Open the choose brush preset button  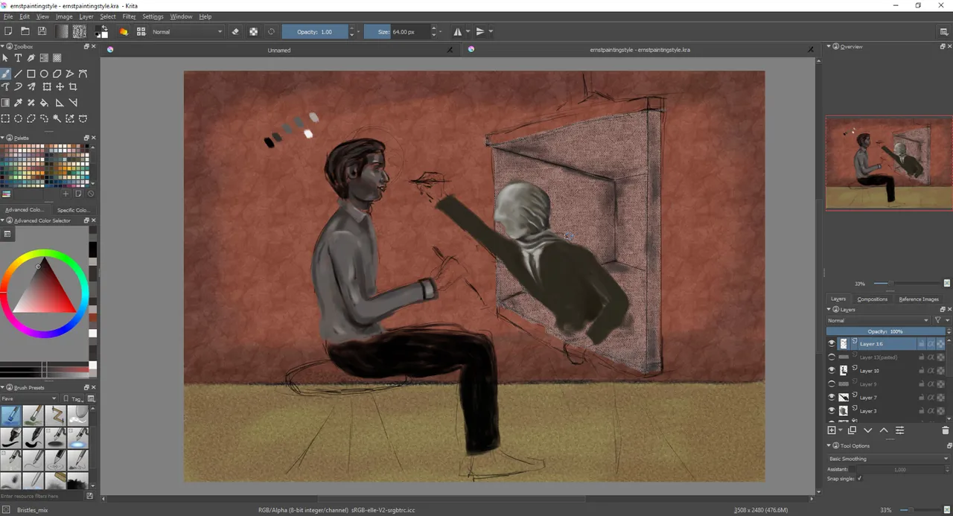pos(141,31)
